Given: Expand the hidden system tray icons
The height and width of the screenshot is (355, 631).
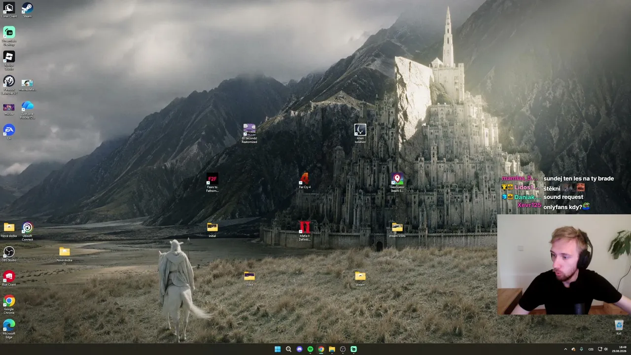Looking at the screenshot, I should [x=565, y=349].
